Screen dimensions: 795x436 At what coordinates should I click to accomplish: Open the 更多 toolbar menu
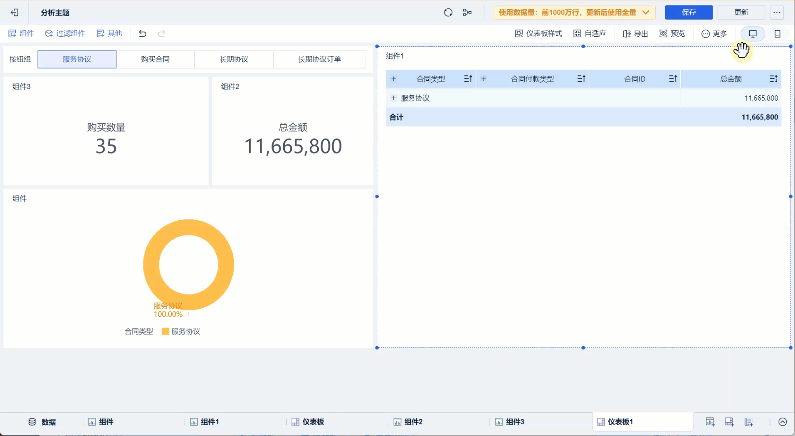[x=714, y=34]
